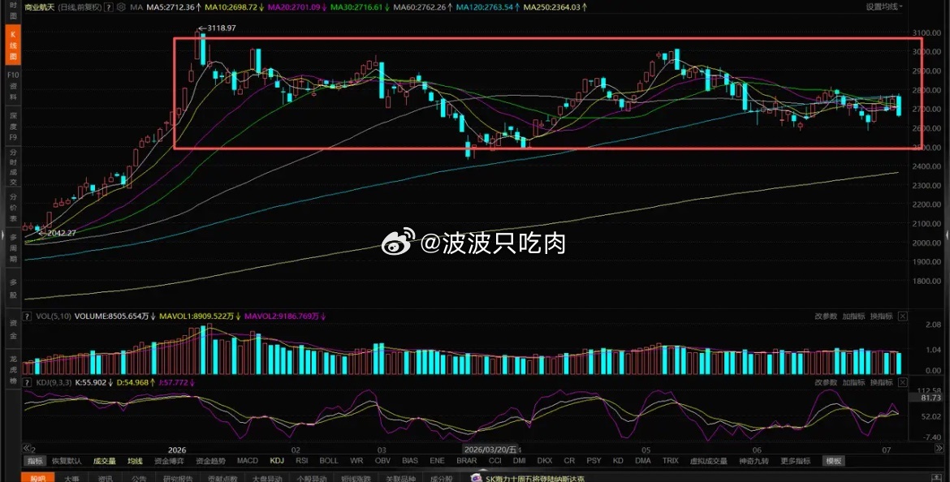This screenshot has height=482, width=950.
Task: Select WR indicator
Action: click(x=356, y=461)
